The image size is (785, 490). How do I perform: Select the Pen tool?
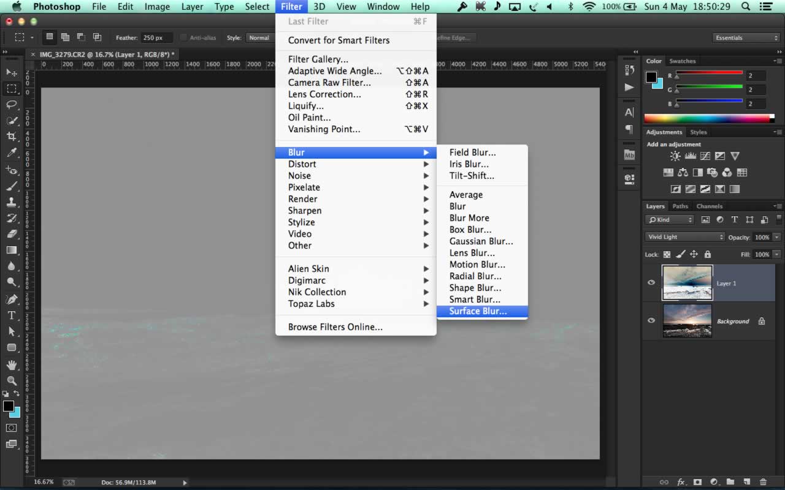click(x=11, y=300)
